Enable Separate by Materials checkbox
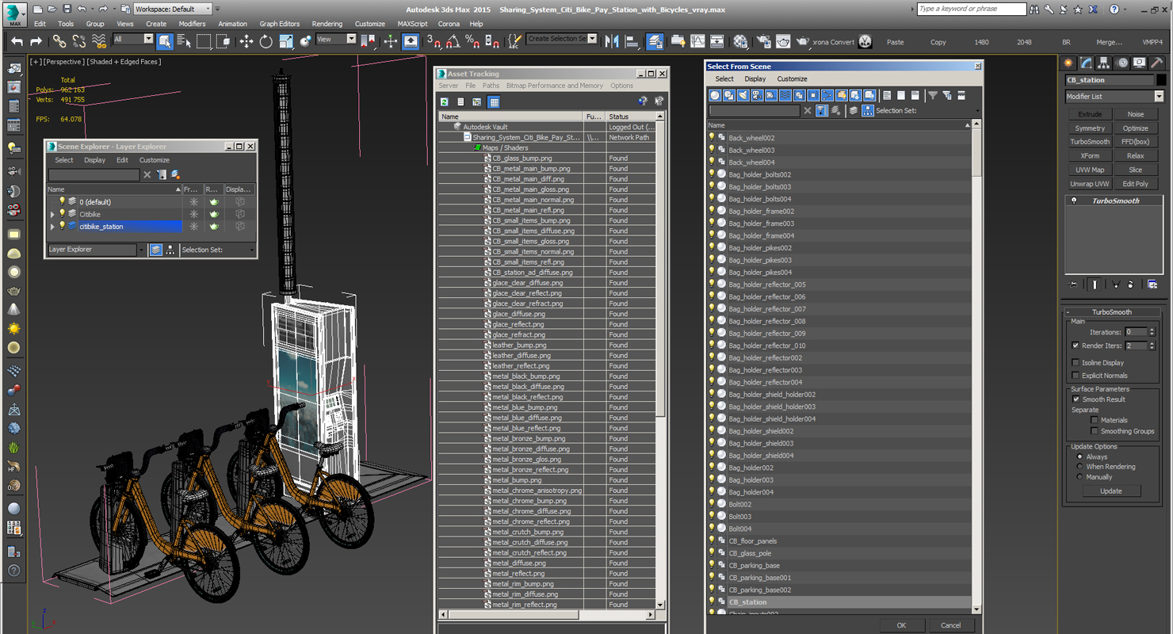 1095,420
